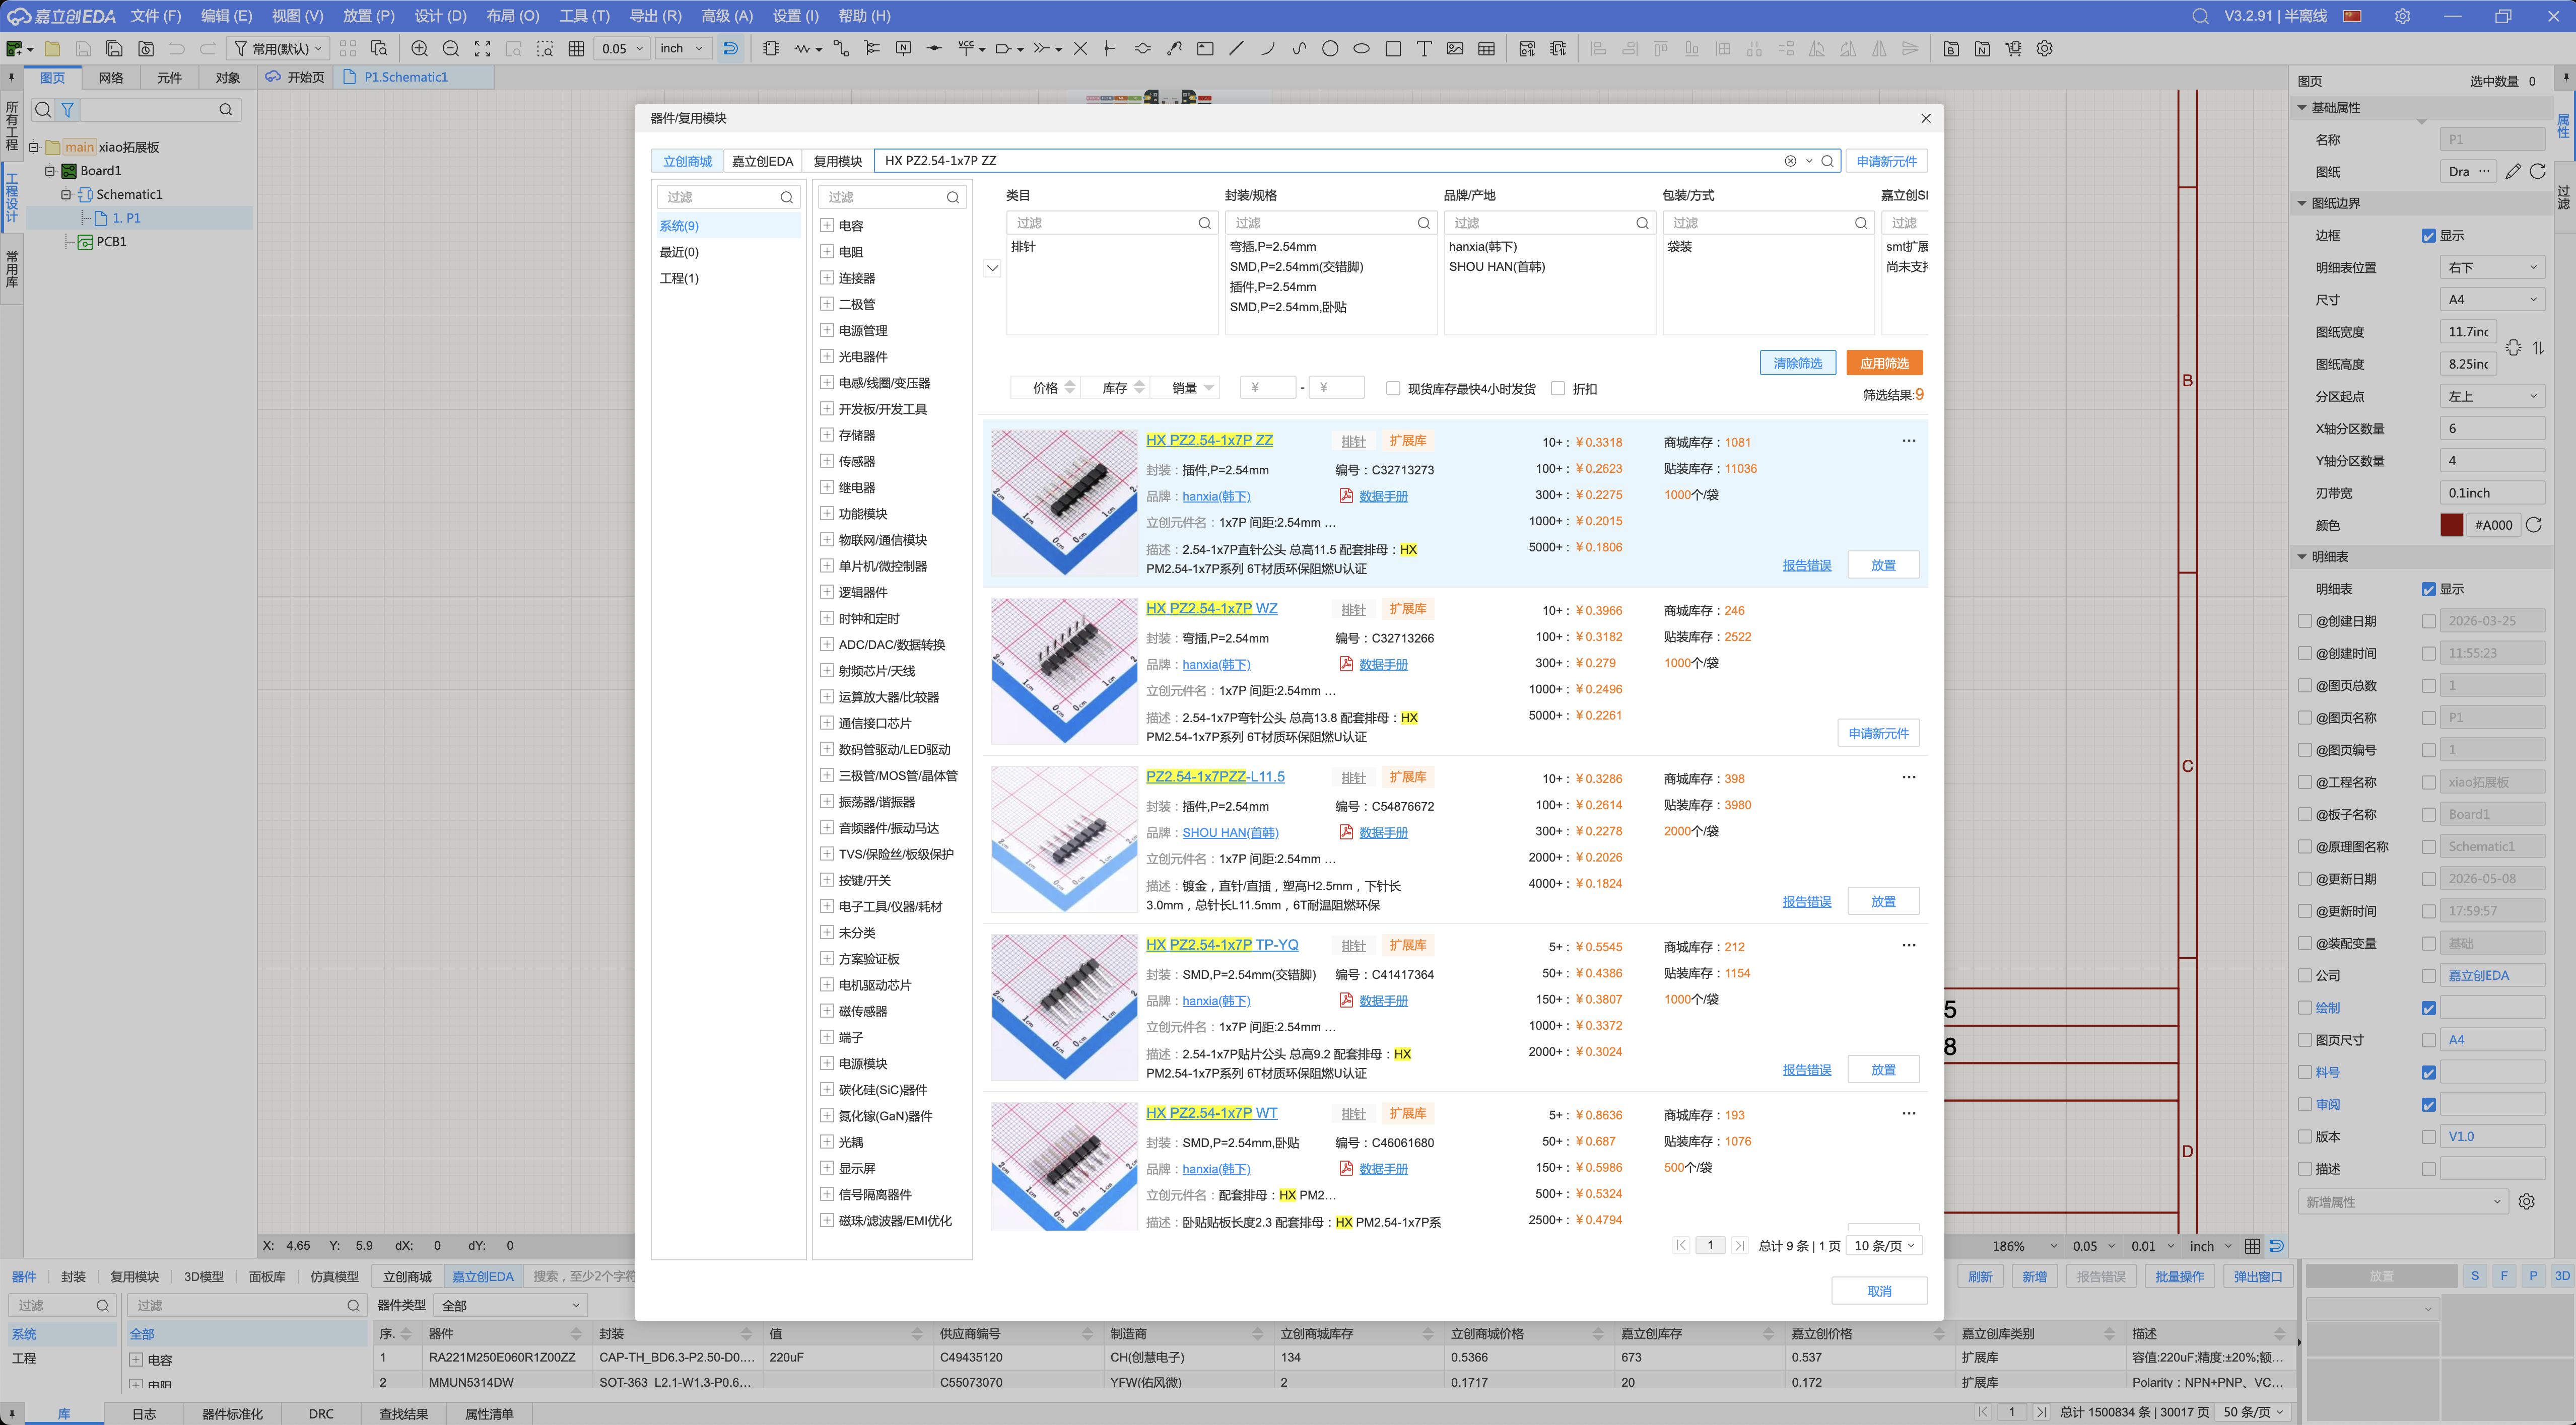Toggle 明细表 显示 checkbox

point(2428,590)
